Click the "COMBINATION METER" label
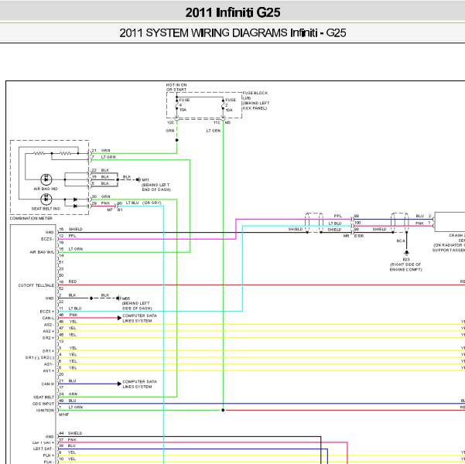The image size is (465, 464). coord(31,218)
